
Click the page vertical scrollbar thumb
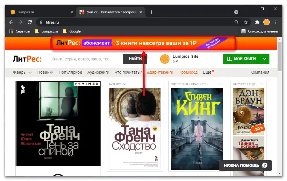(280, 56)
